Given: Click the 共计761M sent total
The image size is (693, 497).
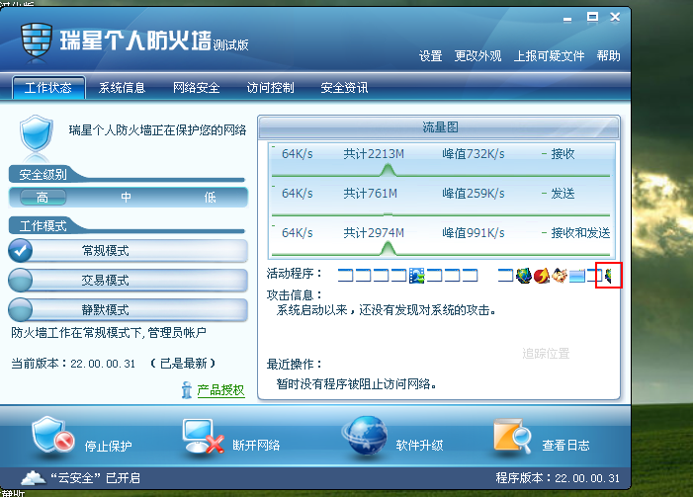Looking at the screenshot, I should [371, 193].
